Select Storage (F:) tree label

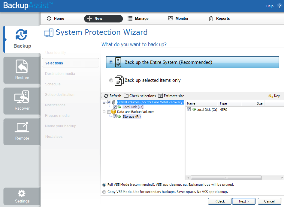point(132,117)
